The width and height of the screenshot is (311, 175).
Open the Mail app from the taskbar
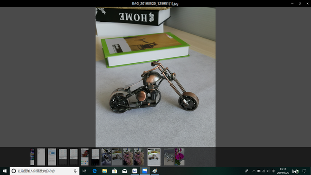click(125, 171)
